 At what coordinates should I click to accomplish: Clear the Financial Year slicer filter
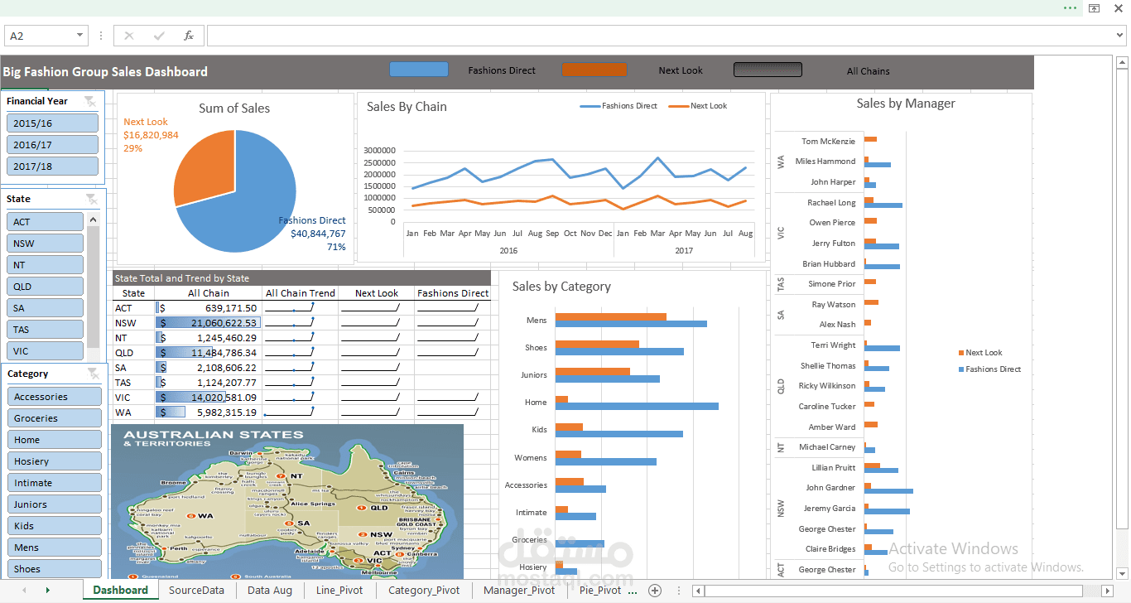click(91, 101)
